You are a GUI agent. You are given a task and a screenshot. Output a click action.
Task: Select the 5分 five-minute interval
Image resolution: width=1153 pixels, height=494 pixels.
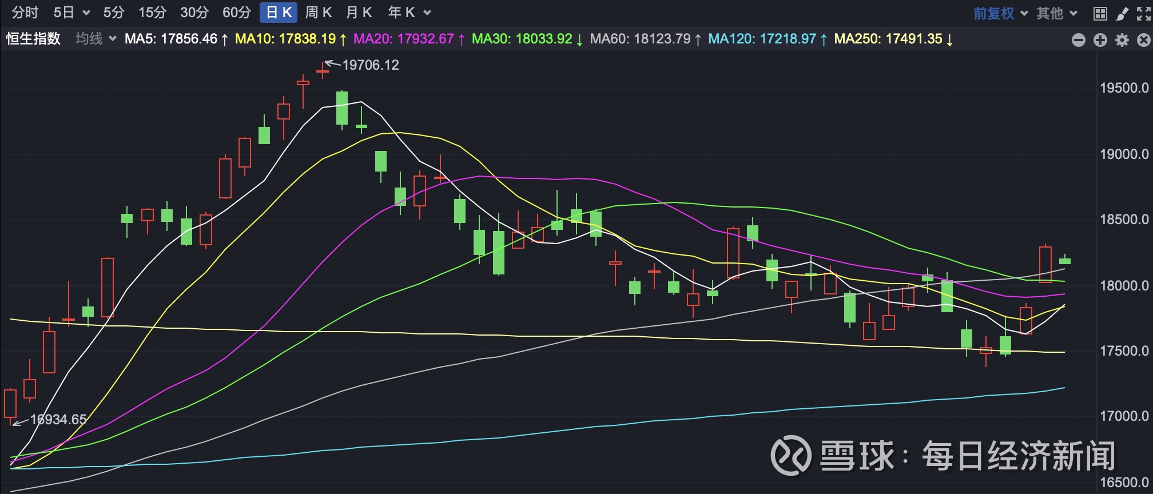[x=114, y=13]
